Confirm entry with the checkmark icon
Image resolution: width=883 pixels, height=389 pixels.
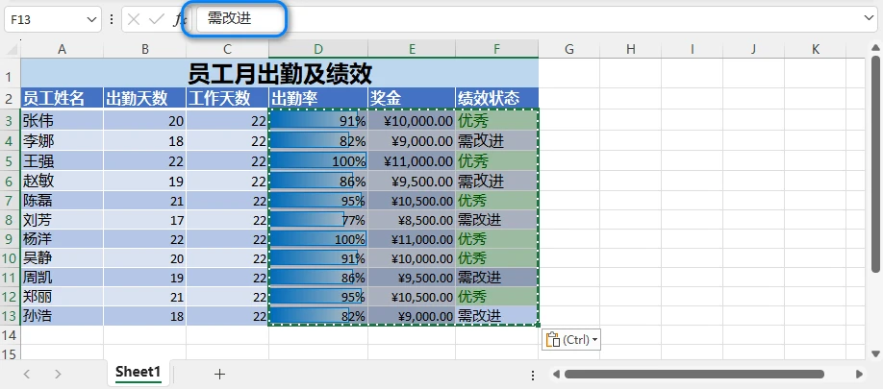[156, 19]
